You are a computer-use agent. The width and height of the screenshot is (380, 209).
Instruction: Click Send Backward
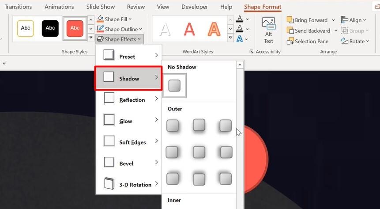click(309, 30)
